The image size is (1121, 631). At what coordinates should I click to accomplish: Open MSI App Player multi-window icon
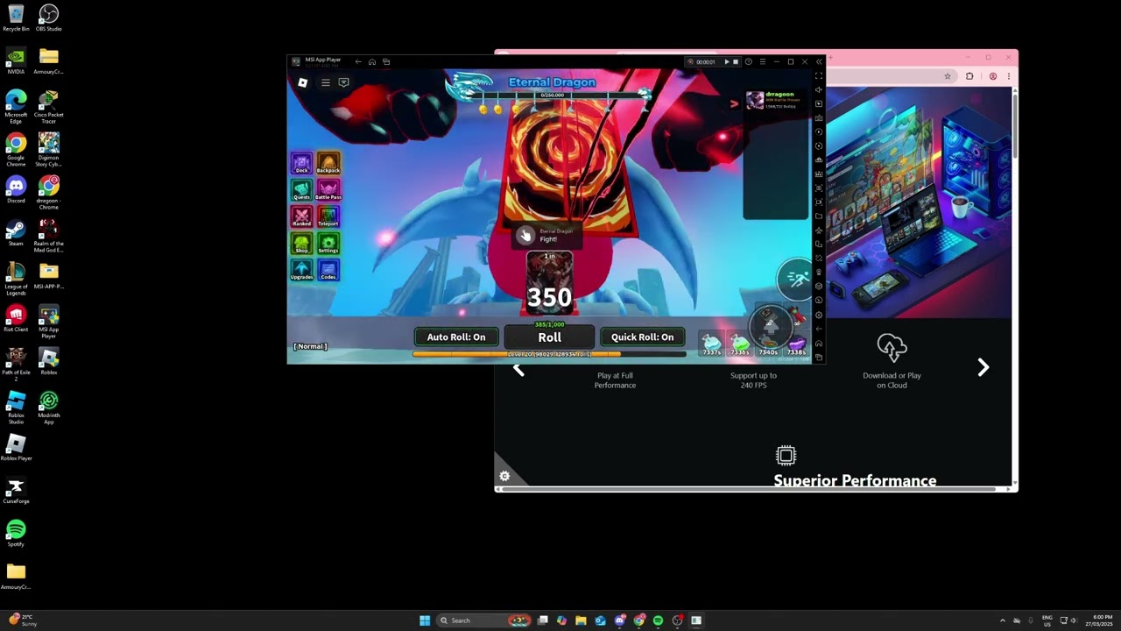[x=386, y=61]
